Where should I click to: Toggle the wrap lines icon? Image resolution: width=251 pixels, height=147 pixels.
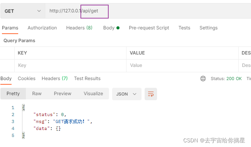[x=151, y=94]
